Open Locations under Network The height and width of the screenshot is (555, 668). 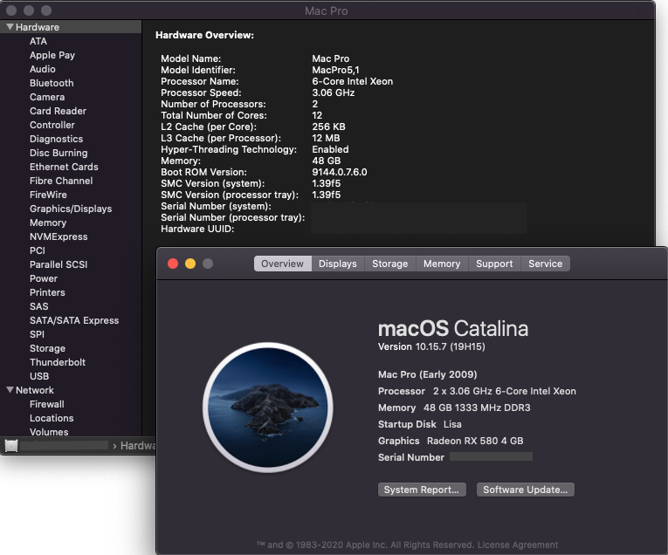[x=52, y=418]
